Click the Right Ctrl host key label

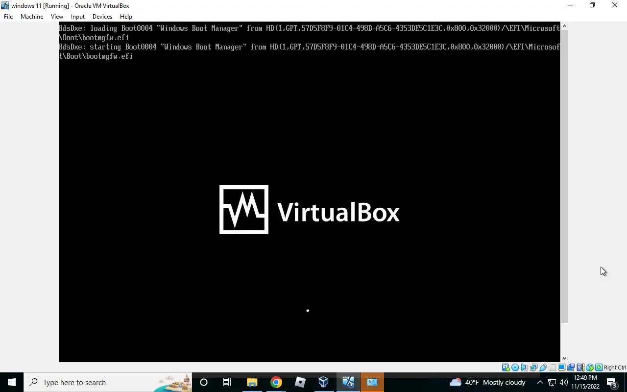[615, 367]
